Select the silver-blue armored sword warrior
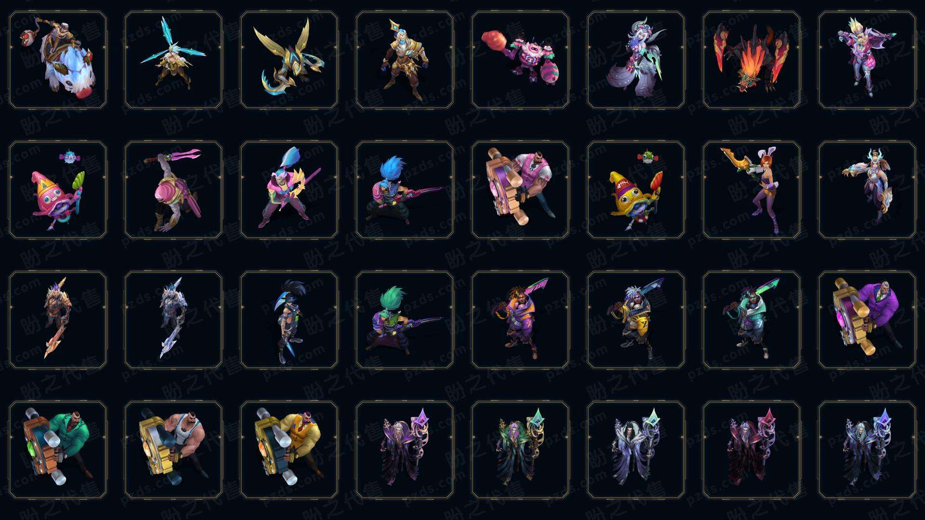 173,320
